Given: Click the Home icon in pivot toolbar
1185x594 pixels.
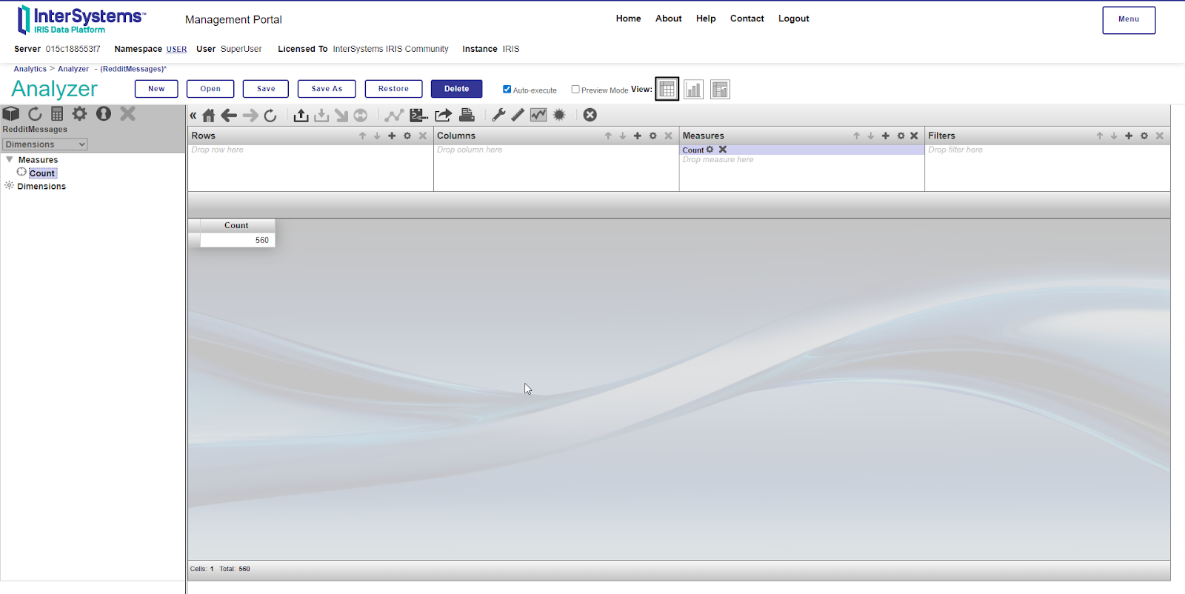Looking at the screenshot, I should coord(209,116).
